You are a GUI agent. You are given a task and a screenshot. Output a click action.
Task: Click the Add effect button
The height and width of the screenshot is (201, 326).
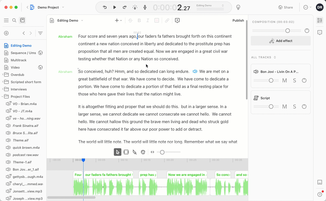(x=281, y=41)
